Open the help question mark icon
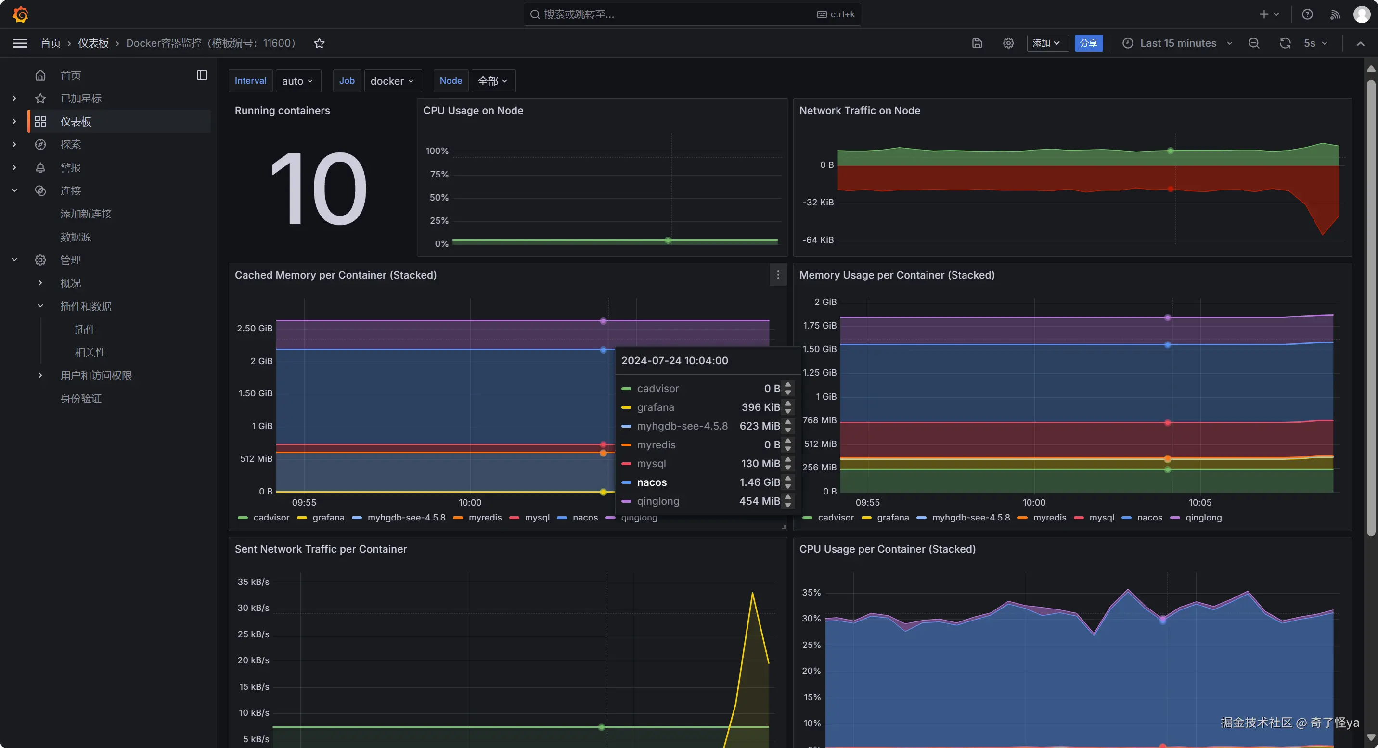The image size is (1378, 748). tap(1307, 14)
